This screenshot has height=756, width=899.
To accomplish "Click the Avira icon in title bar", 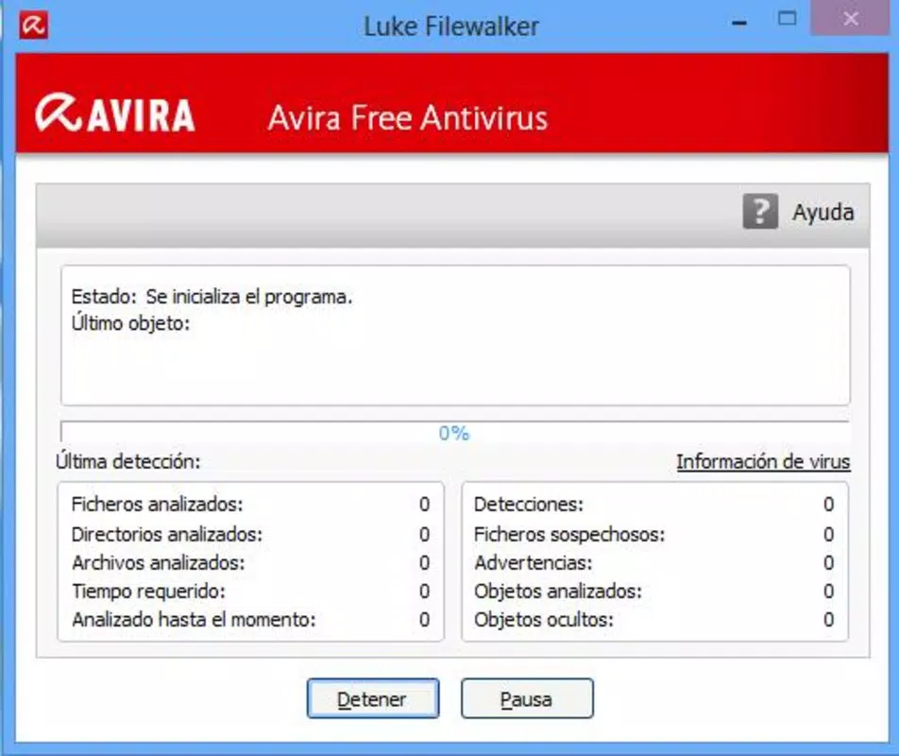I will tap(33, 26).
